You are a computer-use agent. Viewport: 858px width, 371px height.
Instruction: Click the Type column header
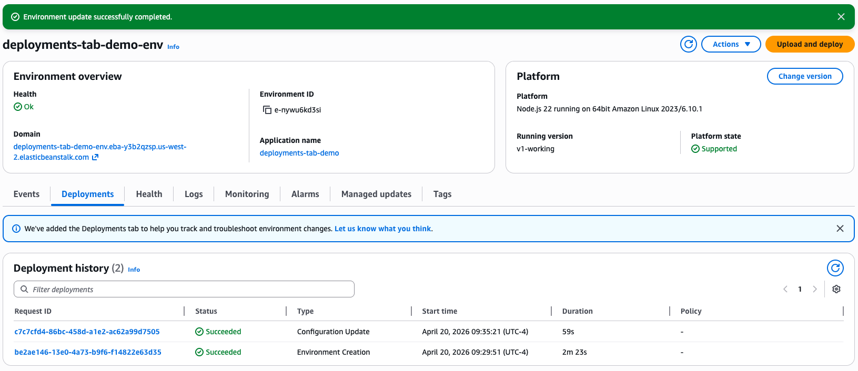click(306, 311)
